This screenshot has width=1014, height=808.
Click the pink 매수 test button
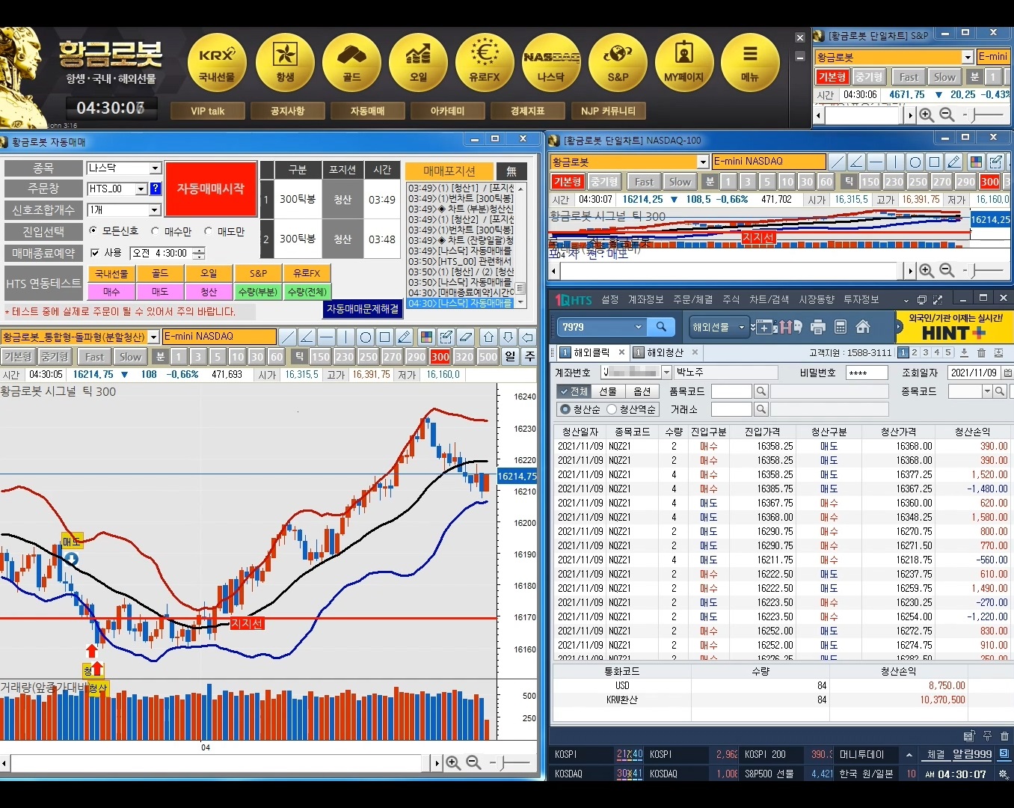[x=111, y=292]
